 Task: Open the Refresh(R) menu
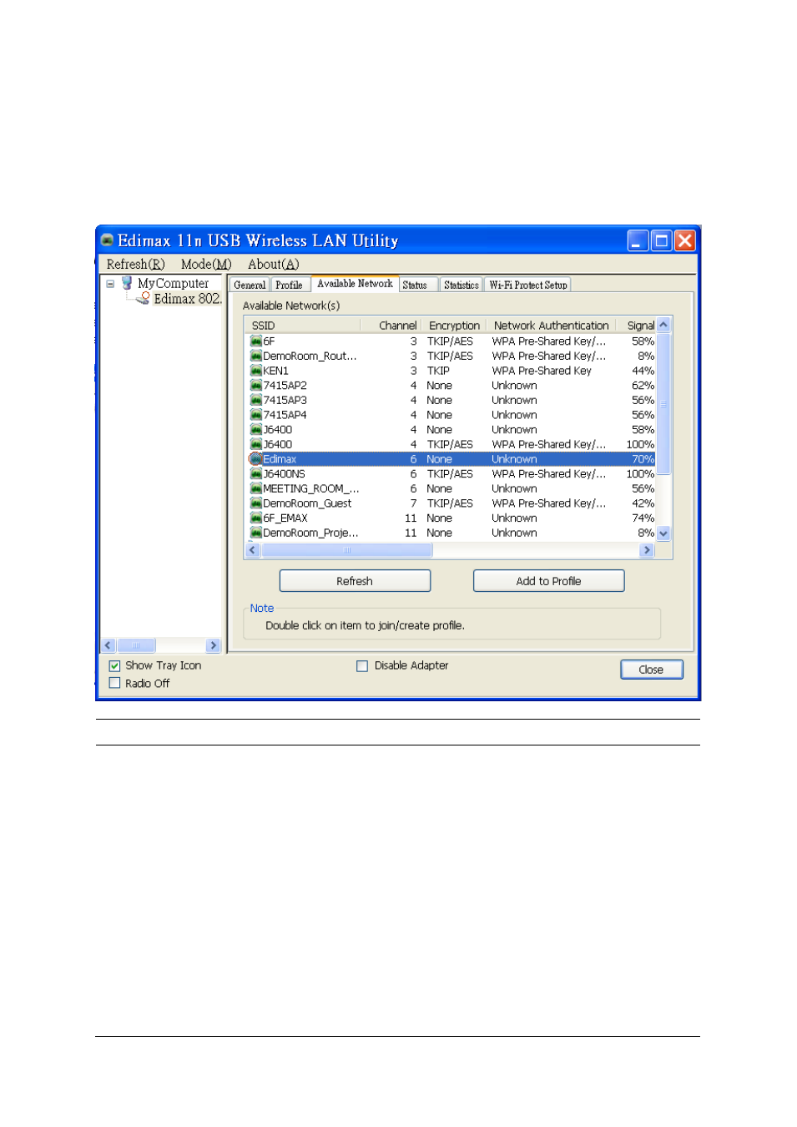[x=135, y=265]
